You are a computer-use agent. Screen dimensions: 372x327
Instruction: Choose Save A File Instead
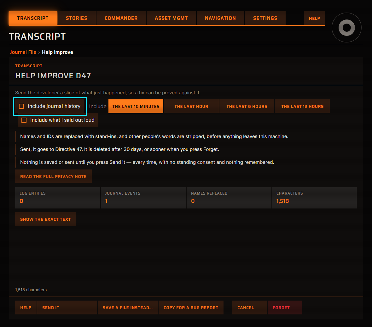[128, 308]
